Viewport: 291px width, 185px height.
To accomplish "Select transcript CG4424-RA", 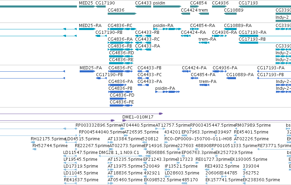I will [194, 32].
